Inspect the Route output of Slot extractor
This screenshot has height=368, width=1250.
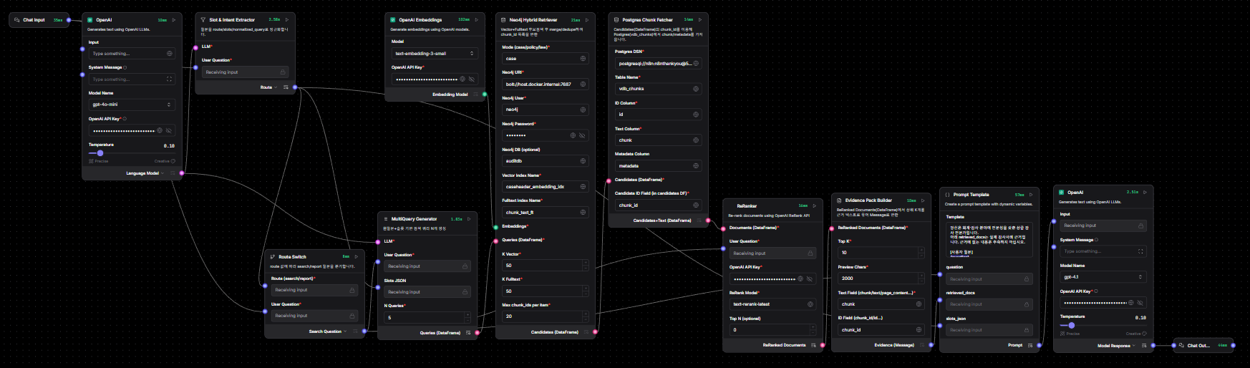pyautogui.click(x=286, y=87)
